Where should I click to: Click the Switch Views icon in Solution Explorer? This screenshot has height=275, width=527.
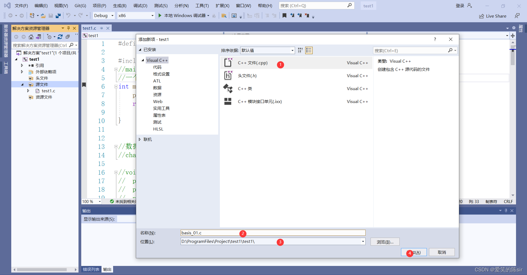coord(38,37)
